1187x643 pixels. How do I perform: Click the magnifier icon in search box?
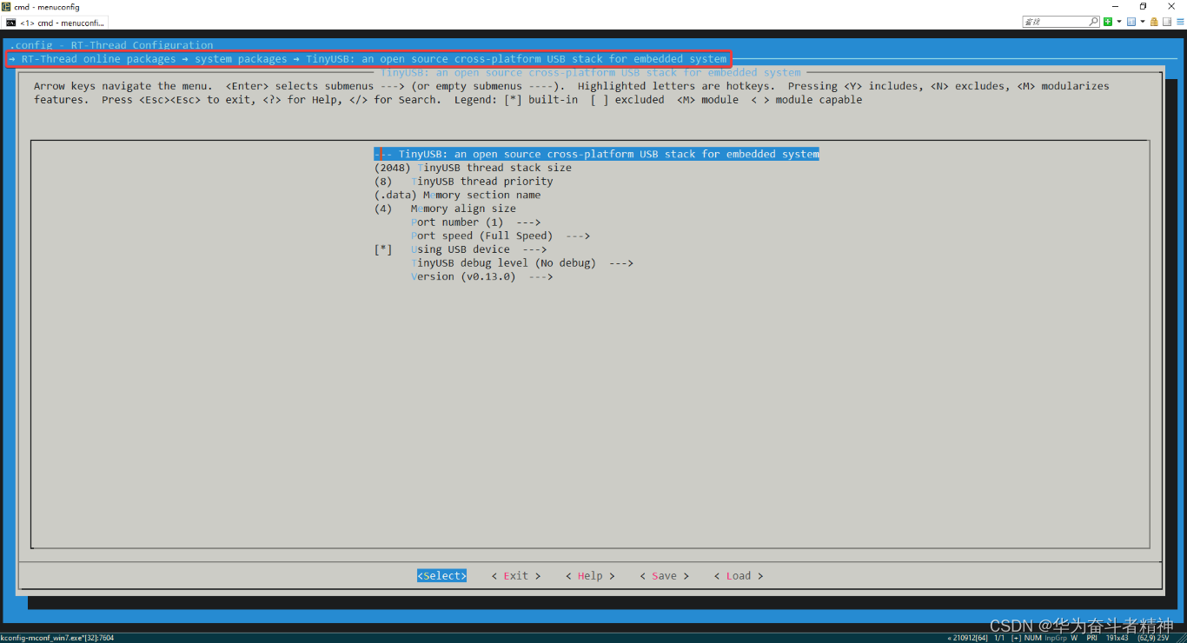(x=1093, y=22)
